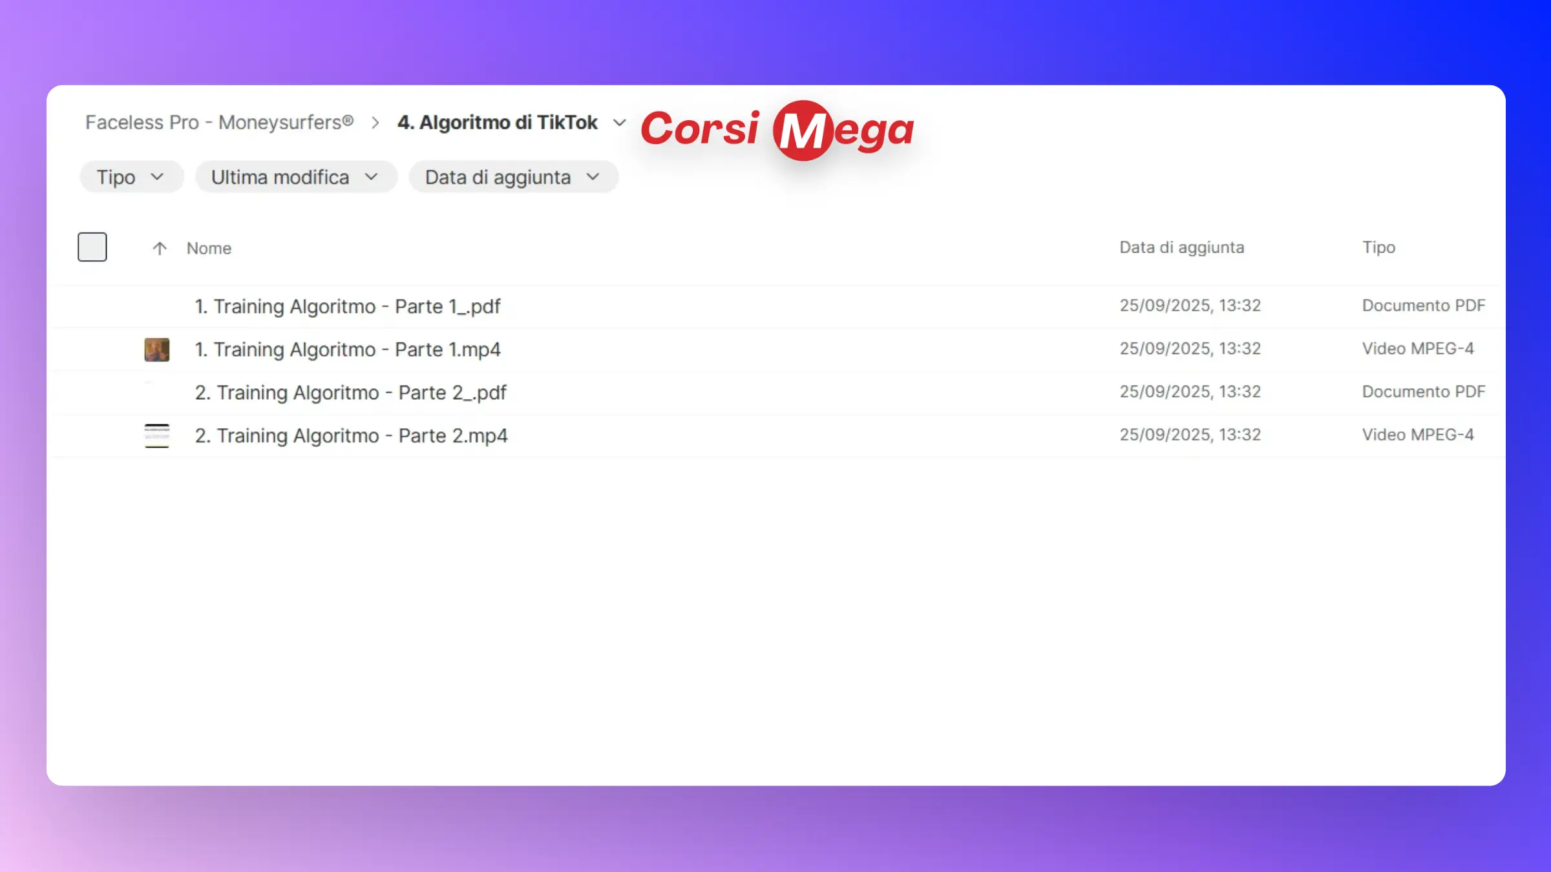
Task: Open thumbnail of Parte 2.mp4 video
Action: [x=156, y=435]
